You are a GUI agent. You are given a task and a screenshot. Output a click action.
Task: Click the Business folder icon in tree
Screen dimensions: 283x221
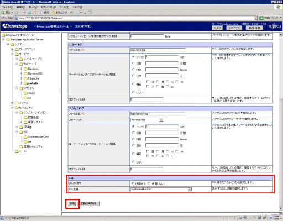25,69
